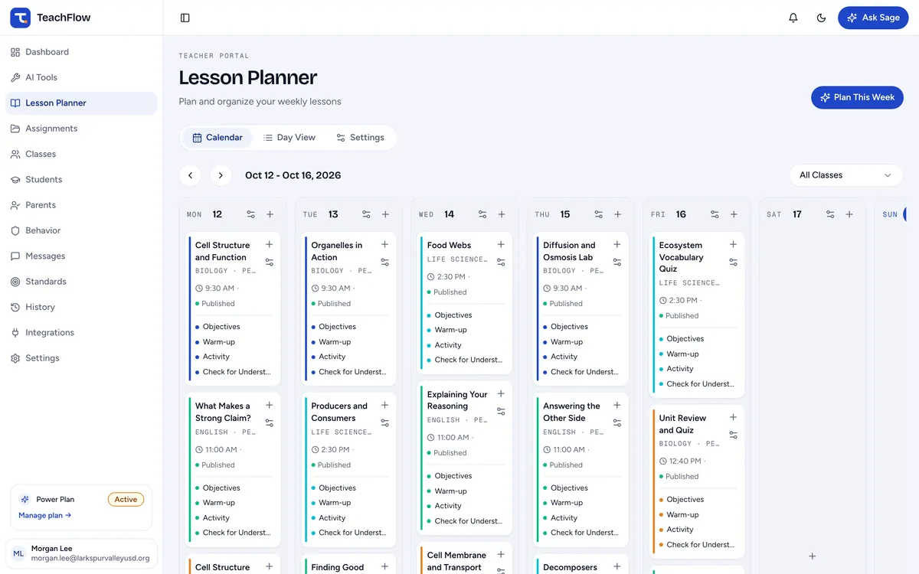Screen dimensions: 919x574
Task: Click the Ask Sage button
Action: 873,18
